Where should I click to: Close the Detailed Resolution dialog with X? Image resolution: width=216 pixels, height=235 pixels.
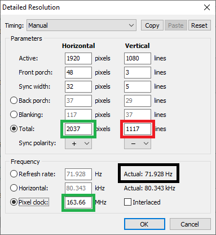[207, 7]
